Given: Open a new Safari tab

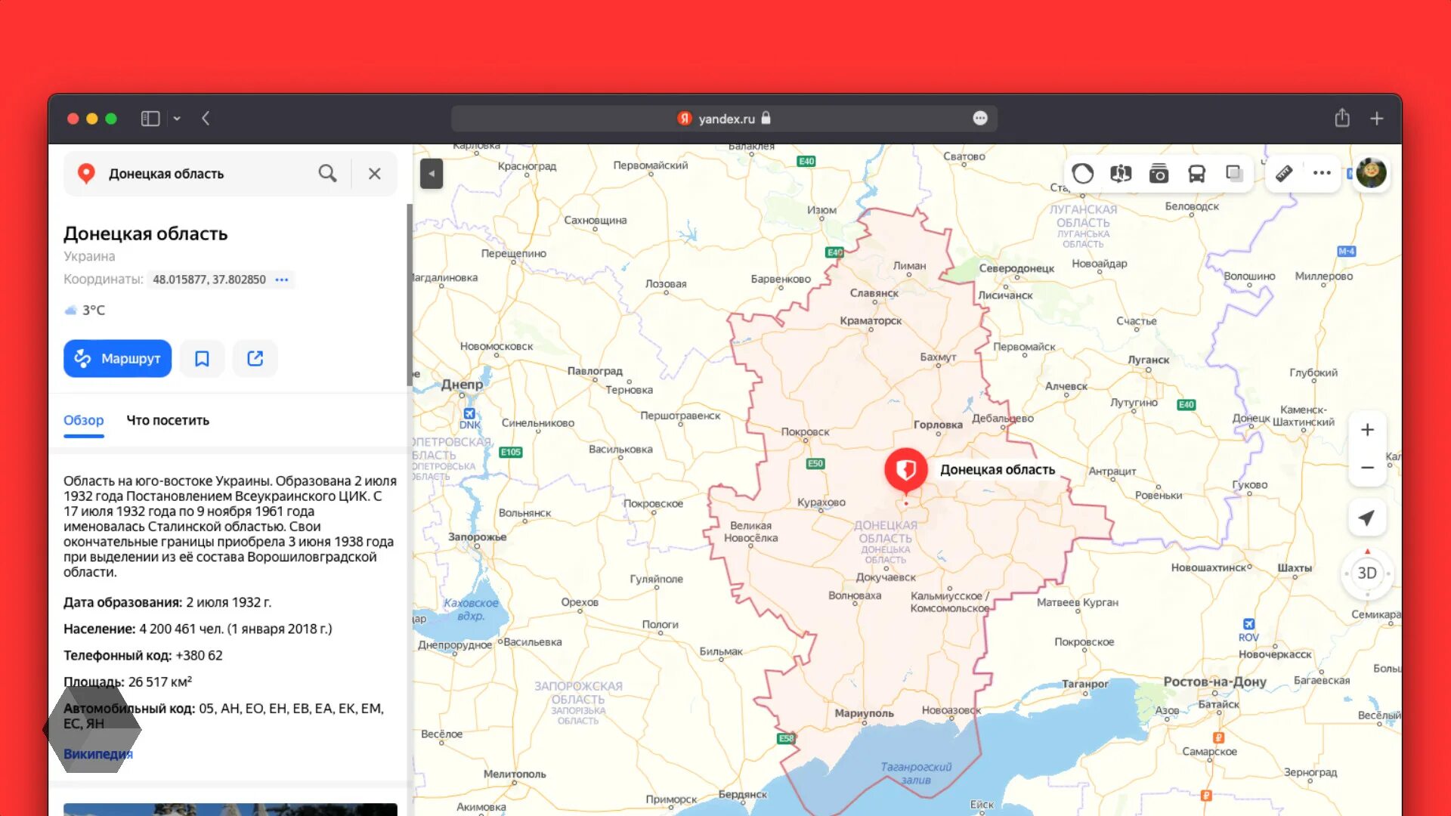Looking at the screenshot, I should (1377, 119).
